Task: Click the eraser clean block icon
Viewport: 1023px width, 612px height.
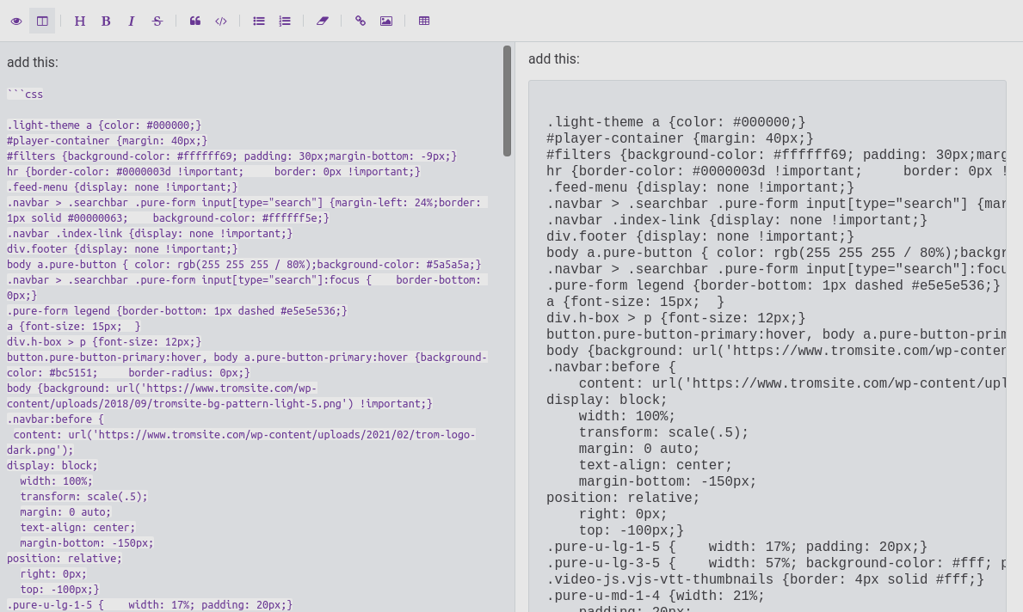Action: (323, 21)
